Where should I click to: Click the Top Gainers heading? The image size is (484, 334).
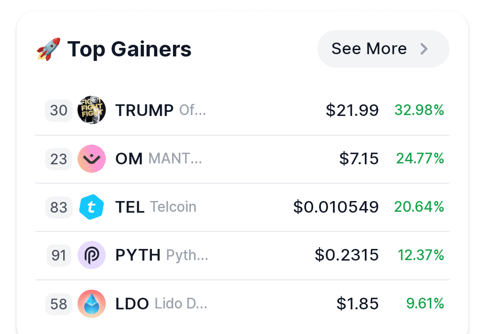[129, 49]
